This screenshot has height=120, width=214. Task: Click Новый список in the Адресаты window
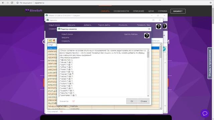(x=54, y=25)
